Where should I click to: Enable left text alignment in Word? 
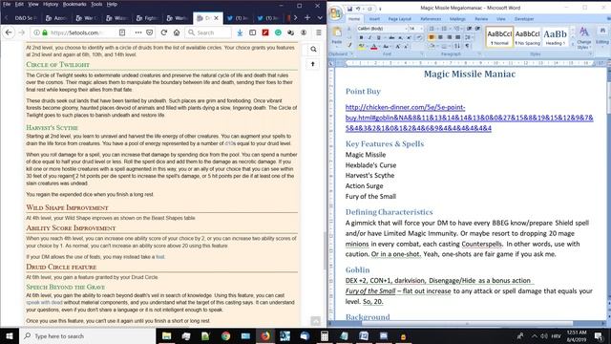(432, 37)
